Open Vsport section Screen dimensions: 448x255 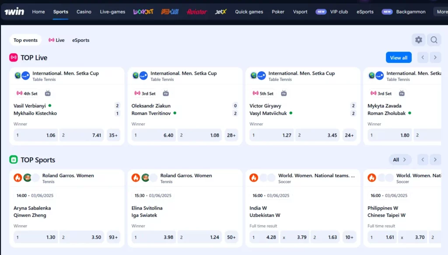300,12
